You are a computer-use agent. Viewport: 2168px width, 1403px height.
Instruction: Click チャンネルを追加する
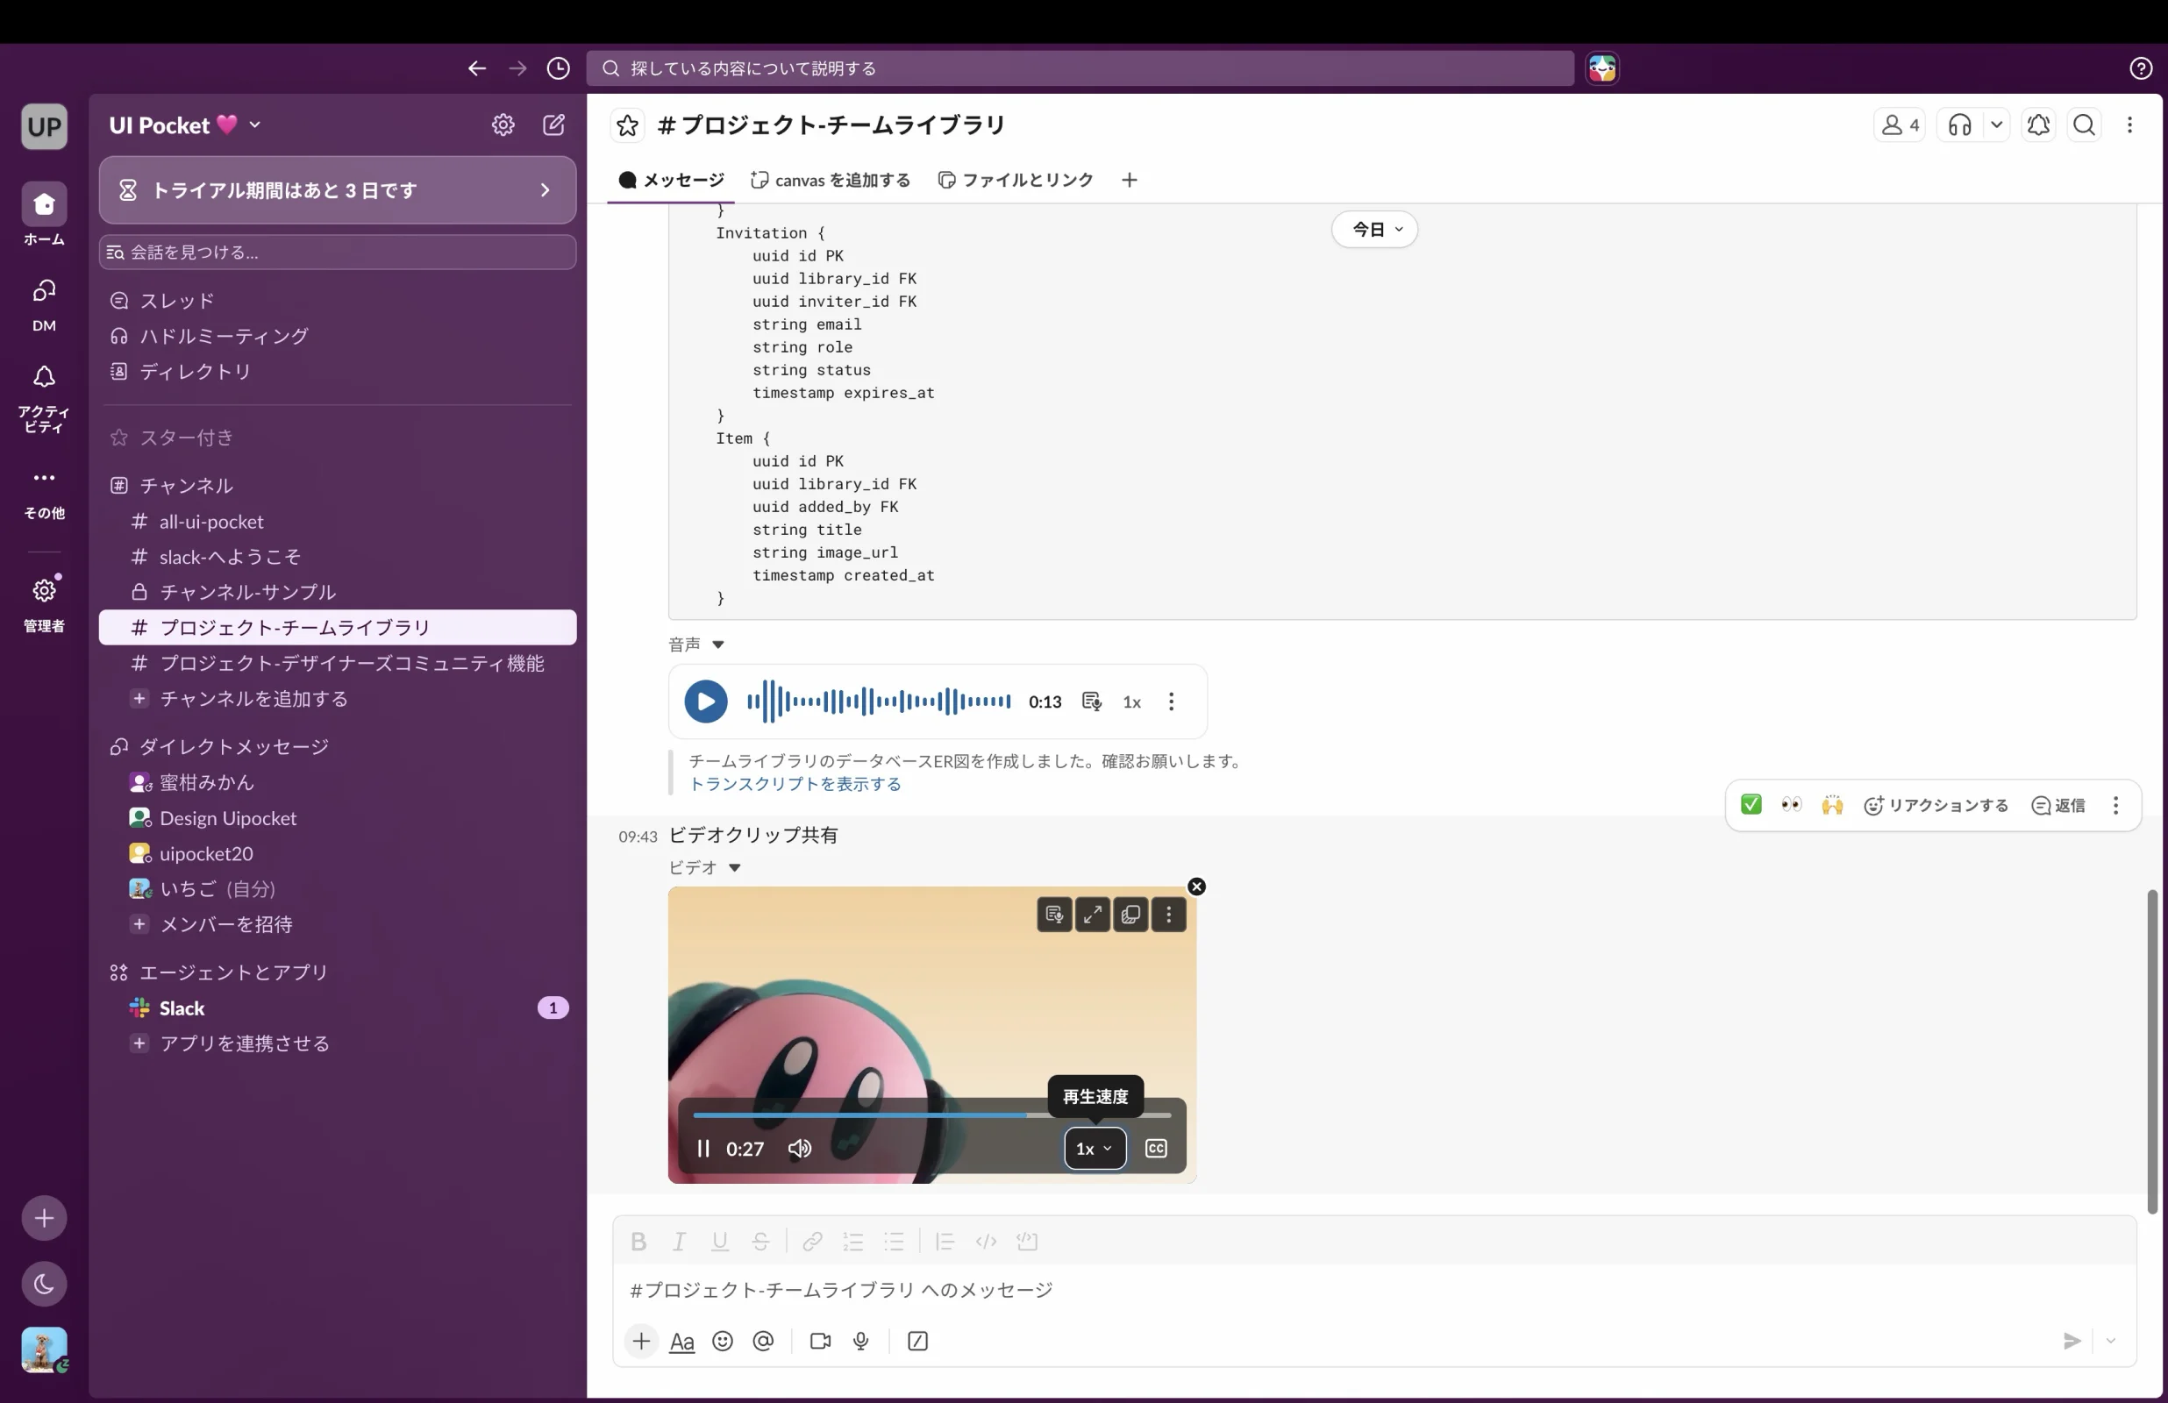pyautogui.click(x=337, y=699)
